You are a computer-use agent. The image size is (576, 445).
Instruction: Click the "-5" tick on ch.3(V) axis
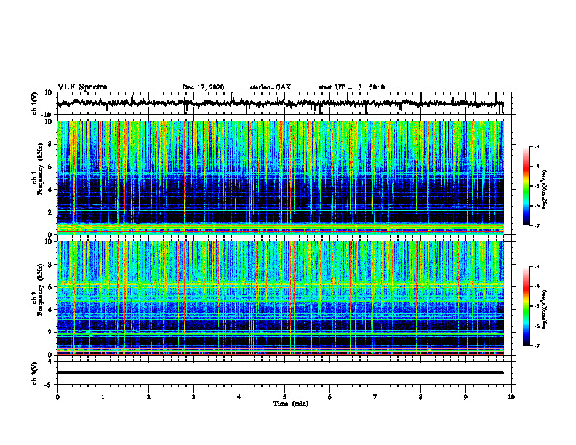click(x=49, y=385)
